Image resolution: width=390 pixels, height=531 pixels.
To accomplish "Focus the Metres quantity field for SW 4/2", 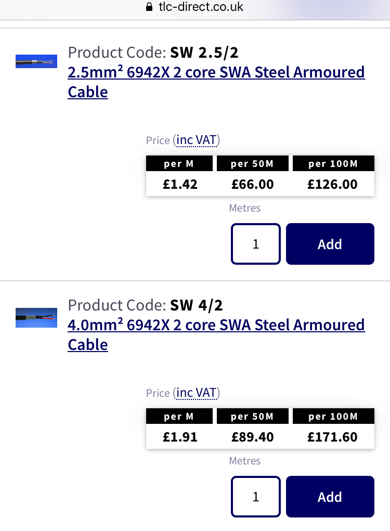I will (256, 497).
